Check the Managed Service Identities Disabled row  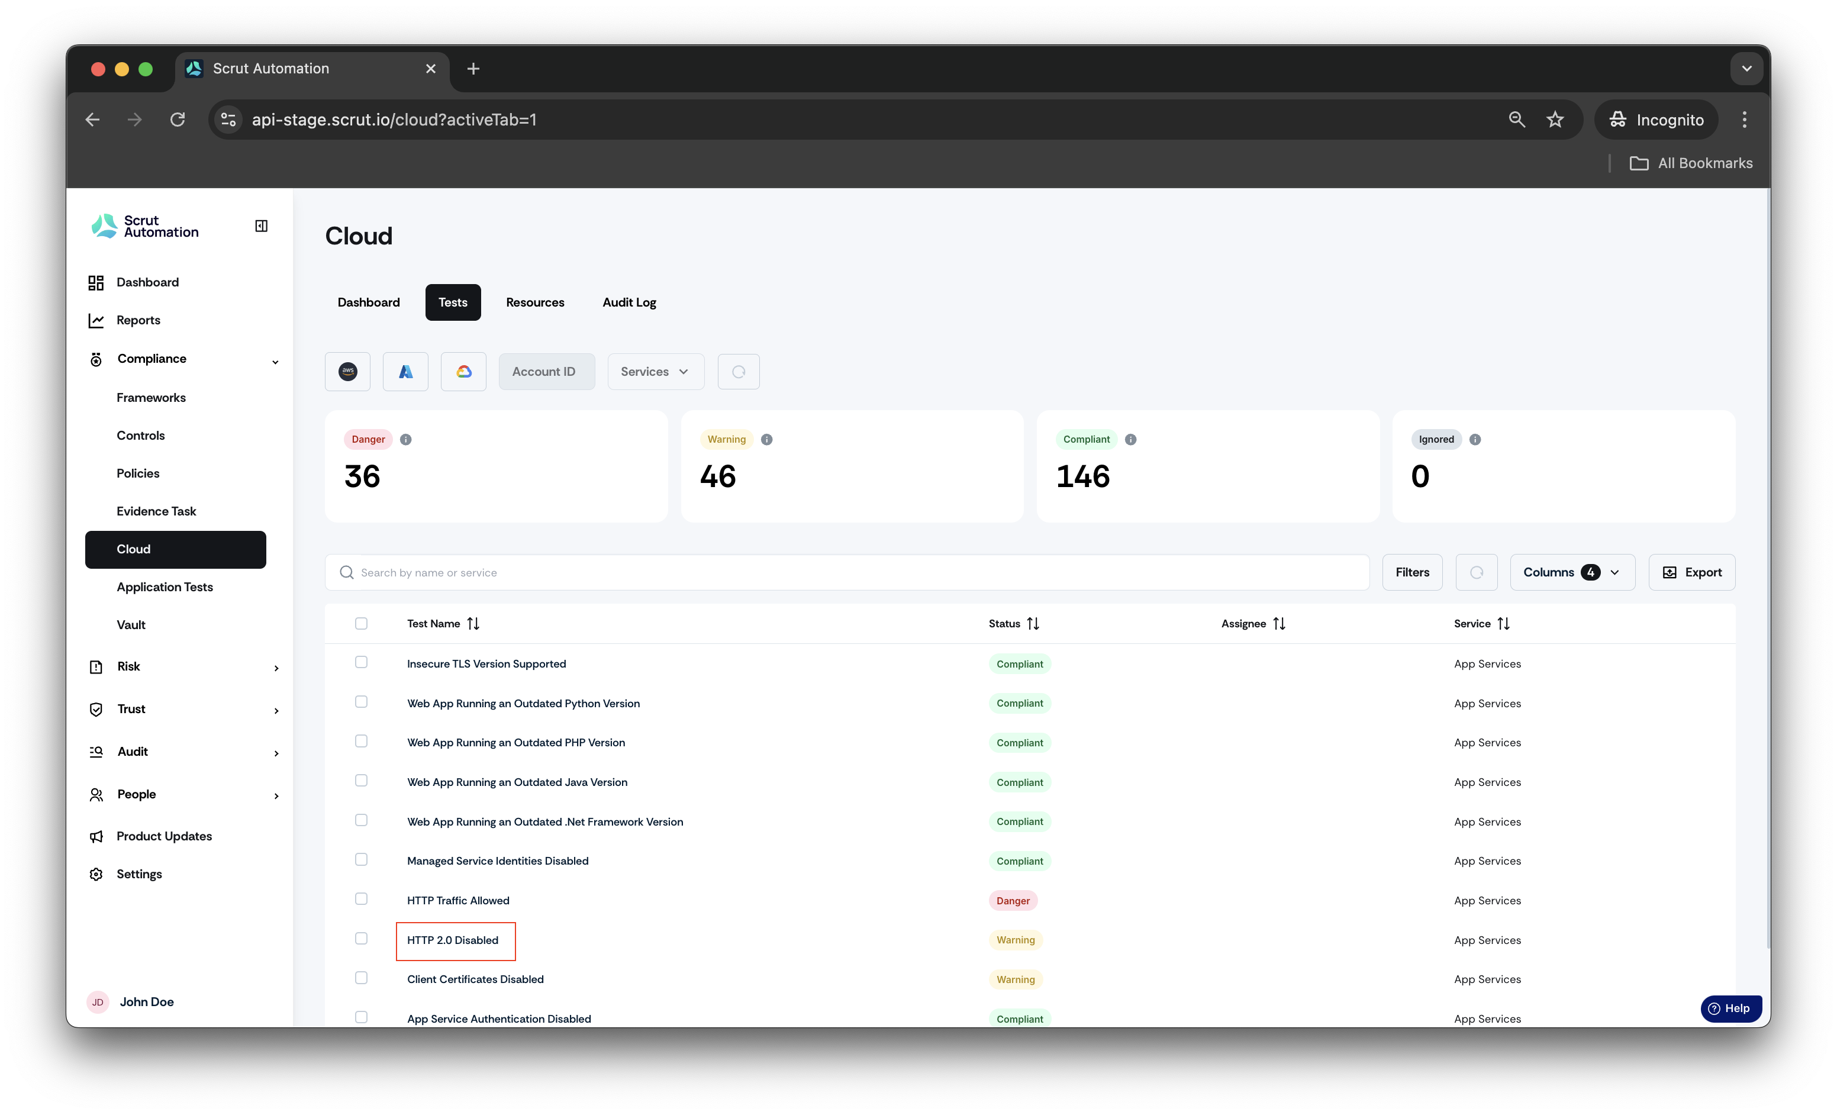(361, 860)
